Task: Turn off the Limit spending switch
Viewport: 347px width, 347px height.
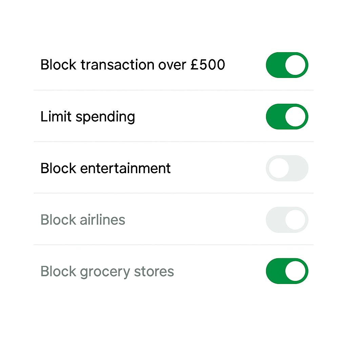Action: coord(287,117)
